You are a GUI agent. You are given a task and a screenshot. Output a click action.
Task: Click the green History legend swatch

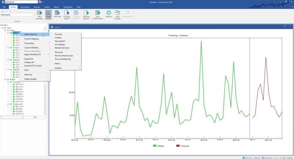155,146
